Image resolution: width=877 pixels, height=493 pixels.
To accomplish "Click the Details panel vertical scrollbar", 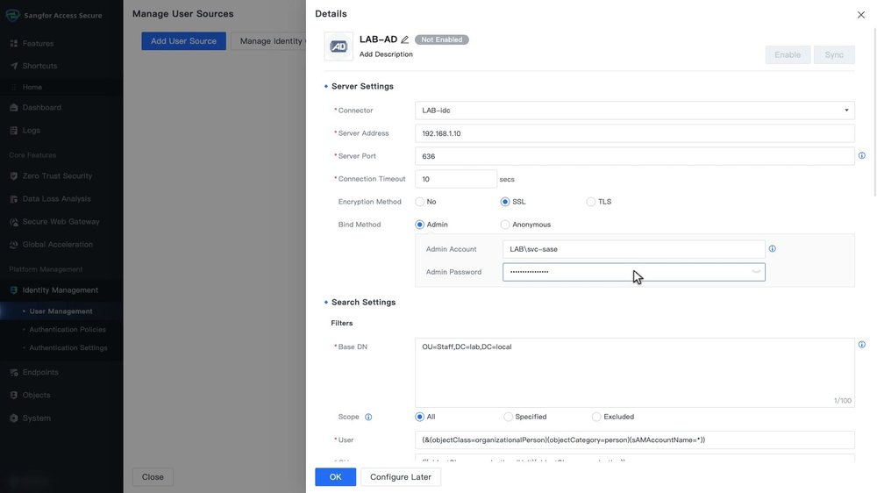I will pyautogui.click(x=874, y=112).
